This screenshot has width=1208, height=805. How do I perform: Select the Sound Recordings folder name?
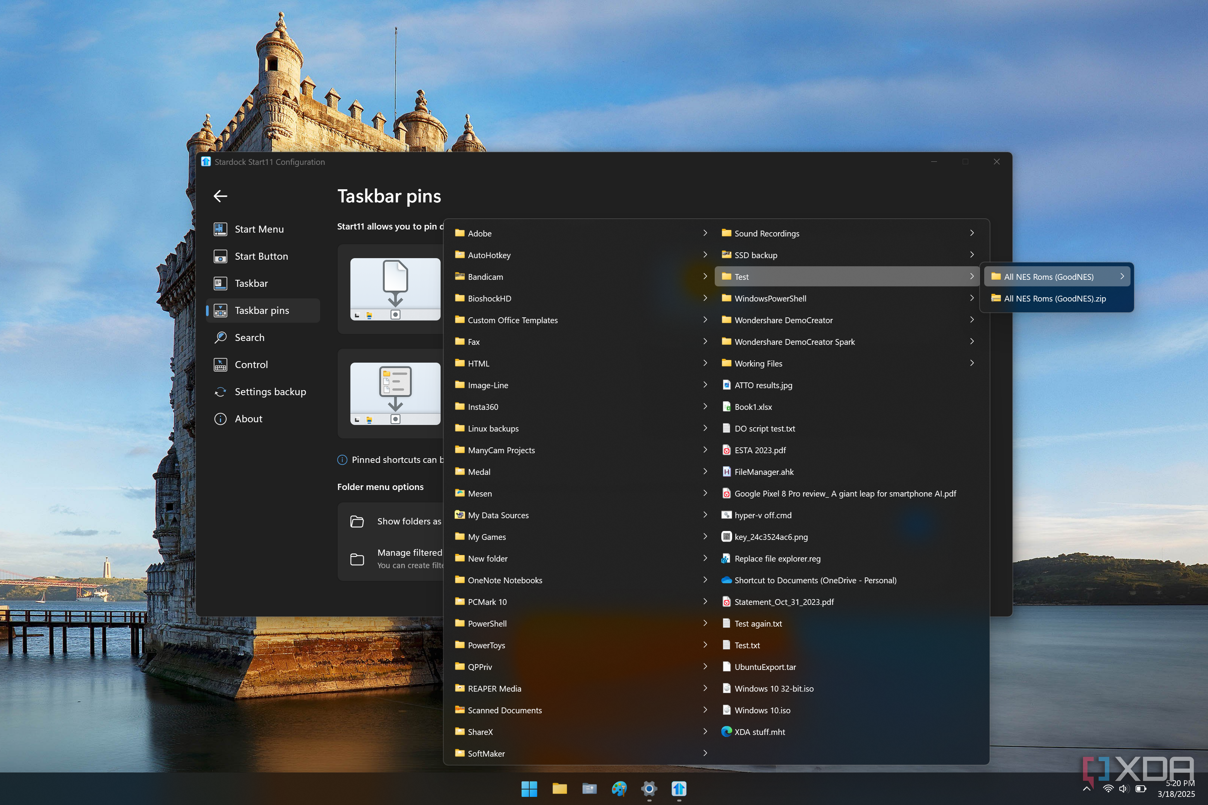pos(767,233)
